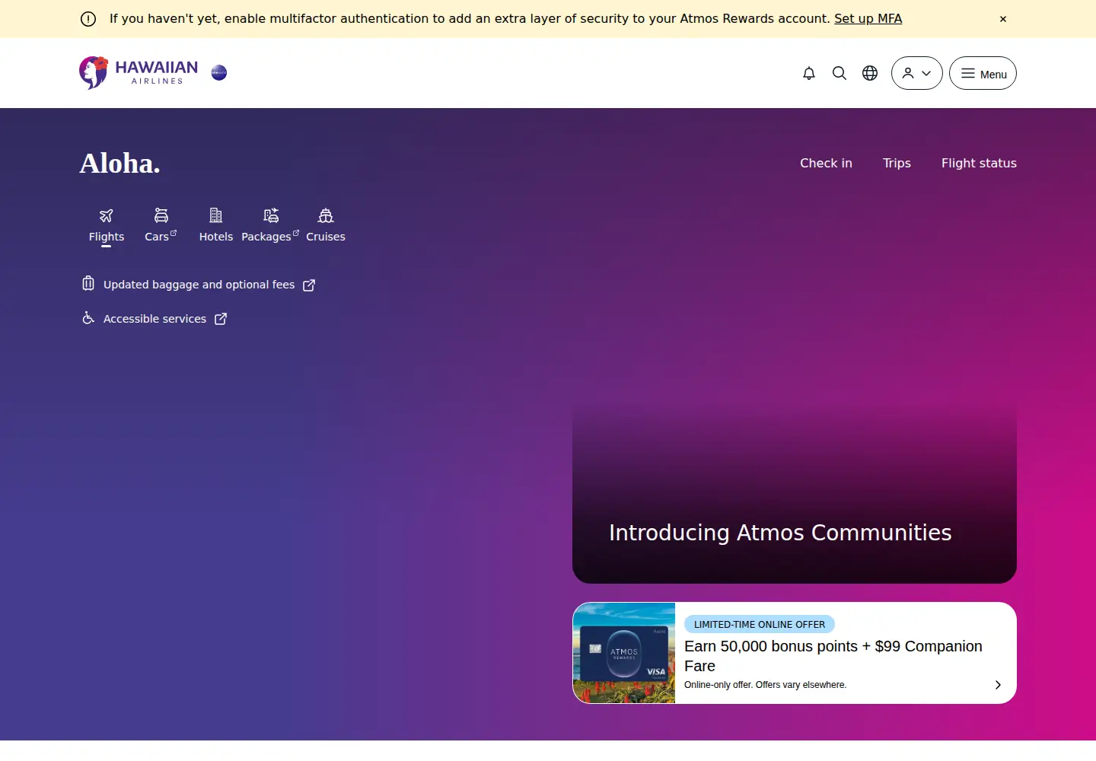Open the Trips link
The height and width of the screenshot is (761, 1096).
(897, 163)
